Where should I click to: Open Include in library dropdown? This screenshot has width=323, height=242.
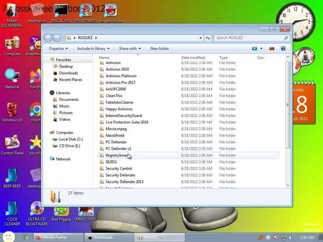click(93, 49)
